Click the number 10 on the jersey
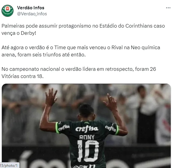This screenshot has width=172, height=168. coord(88,151)
